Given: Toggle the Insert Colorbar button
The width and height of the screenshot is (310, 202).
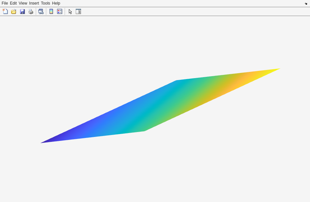Looking at the screenshot, I should [x=51, y=11].
